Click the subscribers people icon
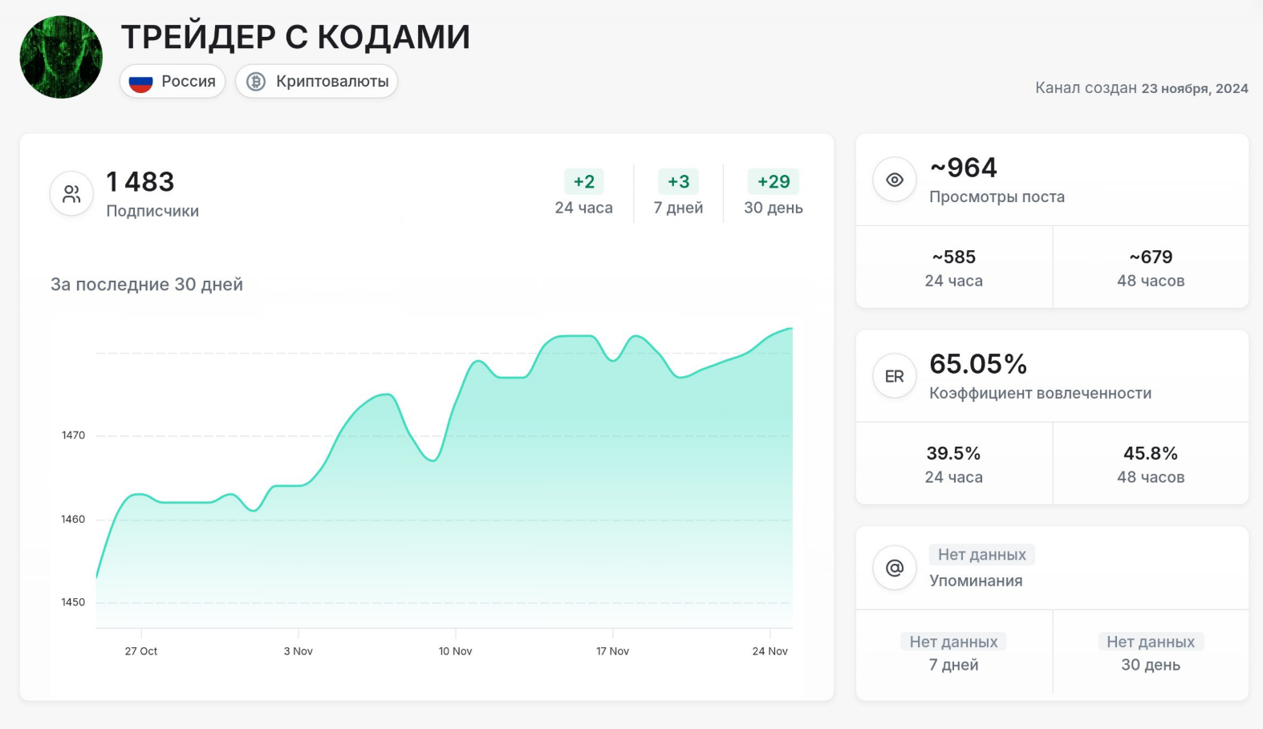Image resolution: width=1263 pixels, height=729 pixels. pos(71,194)
